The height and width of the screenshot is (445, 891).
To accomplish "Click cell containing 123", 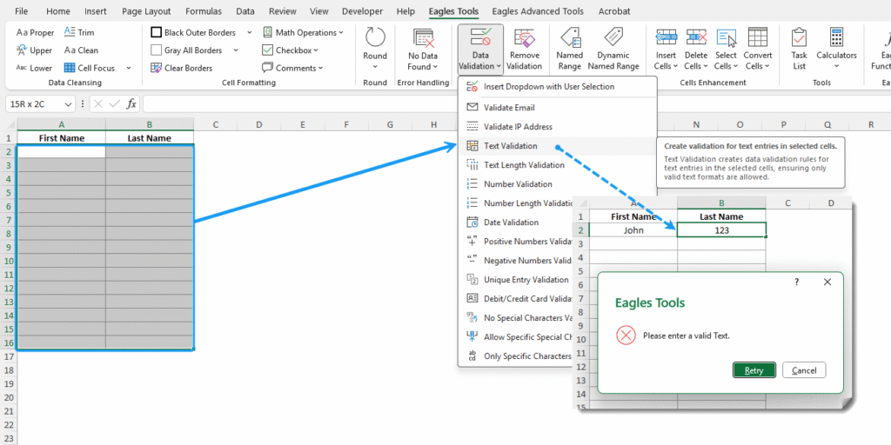I will [x=721, y=230].
